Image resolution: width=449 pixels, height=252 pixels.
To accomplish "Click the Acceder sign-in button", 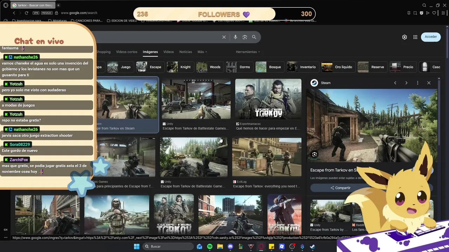I will 431,37.
